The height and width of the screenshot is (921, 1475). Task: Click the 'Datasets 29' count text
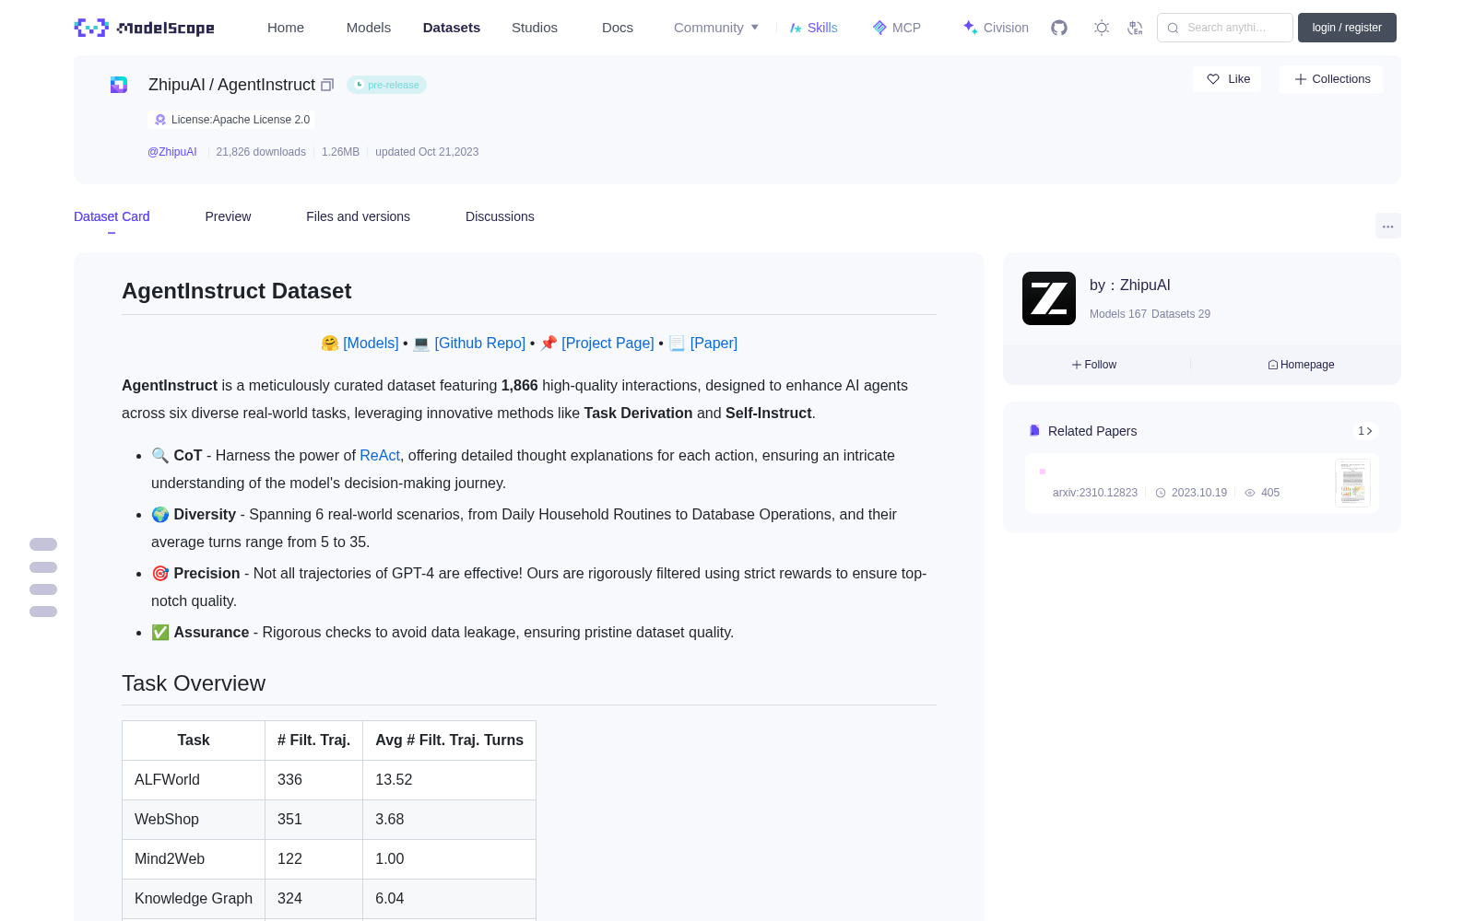coord(1181,314)
